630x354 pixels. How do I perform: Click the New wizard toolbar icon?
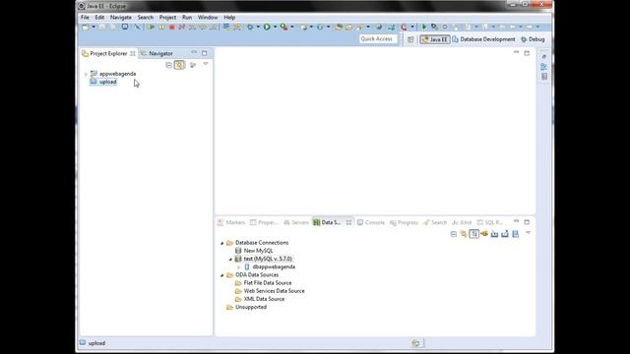pos(86,27)
